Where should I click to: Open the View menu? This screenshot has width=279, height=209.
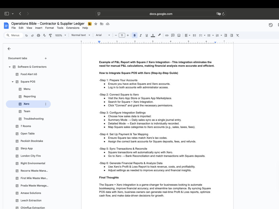[x=29, y=28]
